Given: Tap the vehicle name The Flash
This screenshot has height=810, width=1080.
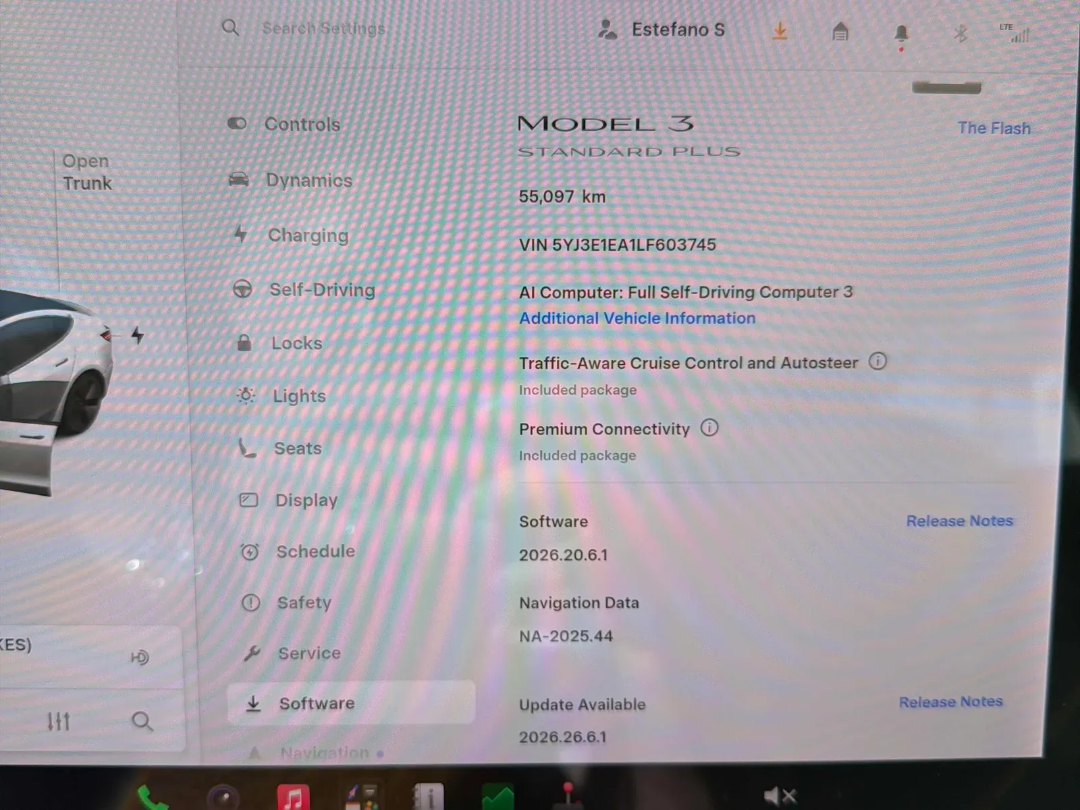Looking at the screenshot, I should coord(994,128).
